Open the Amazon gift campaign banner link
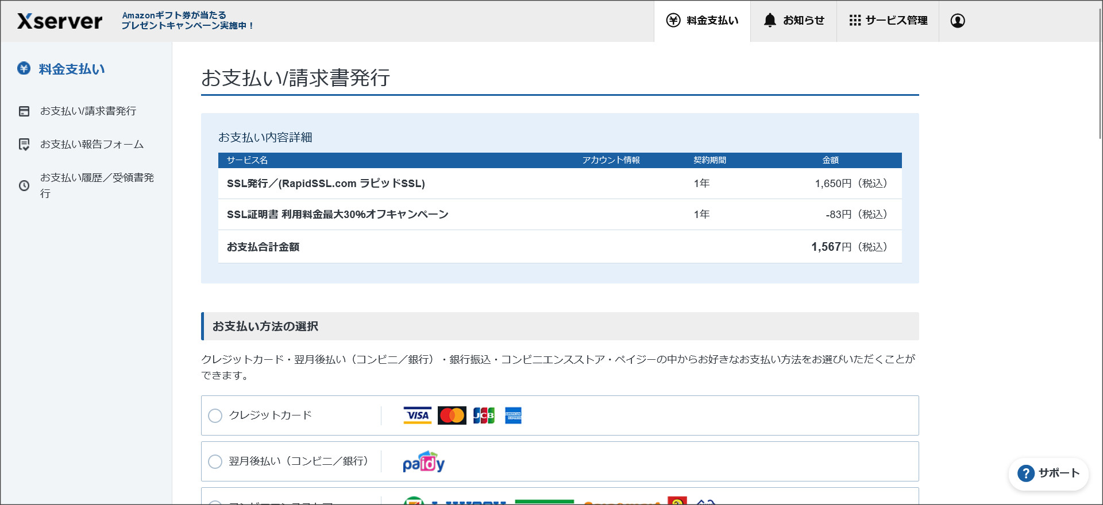This screenshot has width=1103, height=505. point(187,21)
